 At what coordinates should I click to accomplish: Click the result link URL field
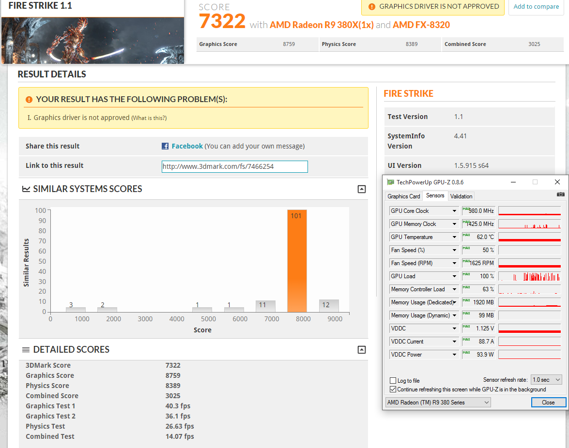(x=235, y=167)
